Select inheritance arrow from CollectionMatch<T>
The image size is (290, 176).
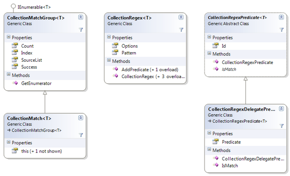click(x=45, y=102)
